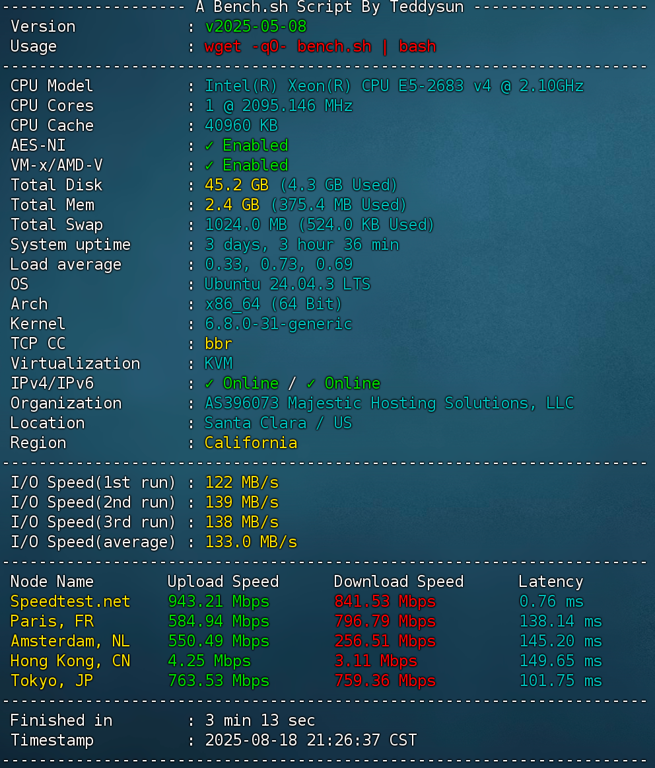Click Hong Kong latency 149.65 ms
Viewport: 655px width, 768px height.
(561, 661)
